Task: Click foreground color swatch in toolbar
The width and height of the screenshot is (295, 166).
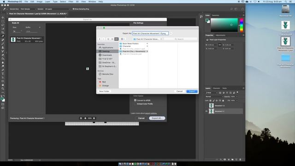Action: click(2, 99)
